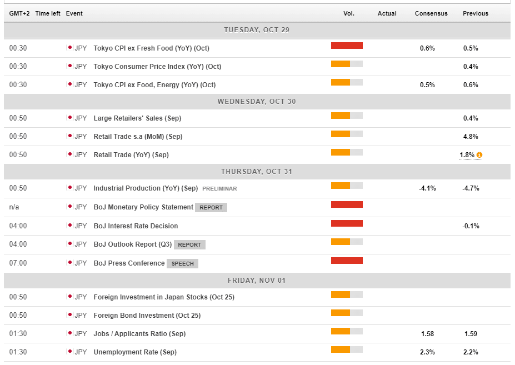Click the red volatility bar for Tokyo CPI ex Fresh Food

point(346,44)
